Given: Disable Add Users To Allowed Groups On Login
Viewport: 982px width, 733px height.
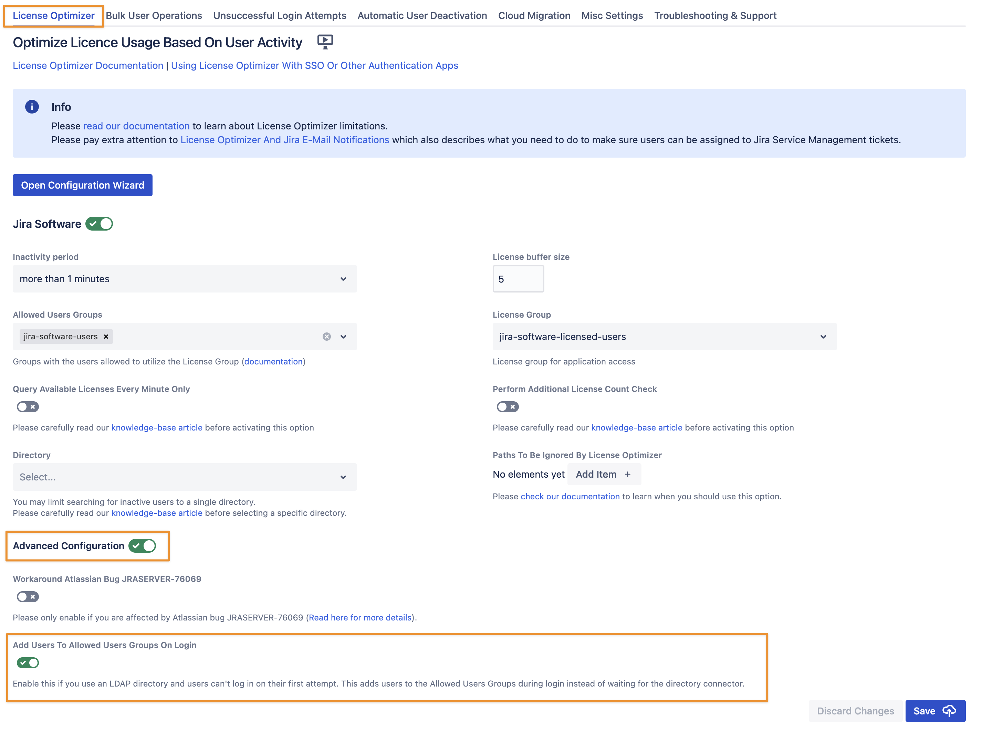Looking at the screenshot, I should [x=28, y=663].
